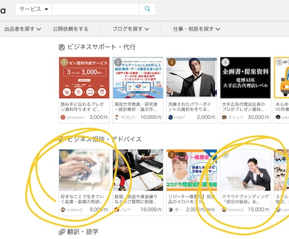289x239 pixels.
Task: Click the ビジネスサポート・代行 category icon
Action: click(62, 47)
